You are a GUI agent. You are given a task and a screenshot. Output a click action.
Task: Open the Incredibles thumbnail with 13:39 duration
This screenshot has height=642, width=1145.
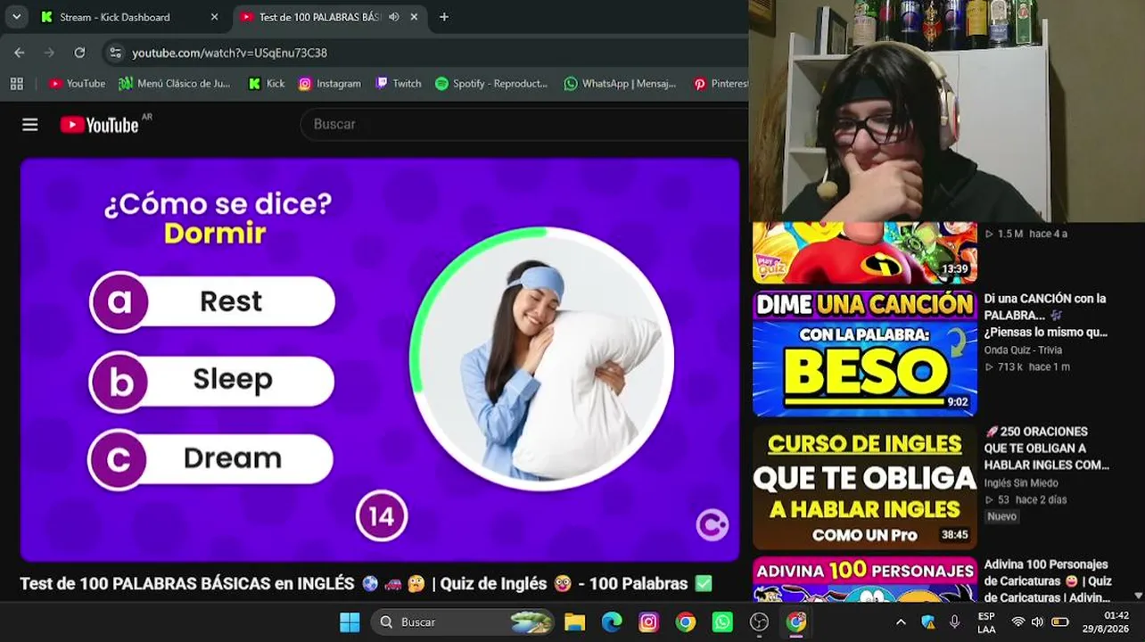coord(865,252)
